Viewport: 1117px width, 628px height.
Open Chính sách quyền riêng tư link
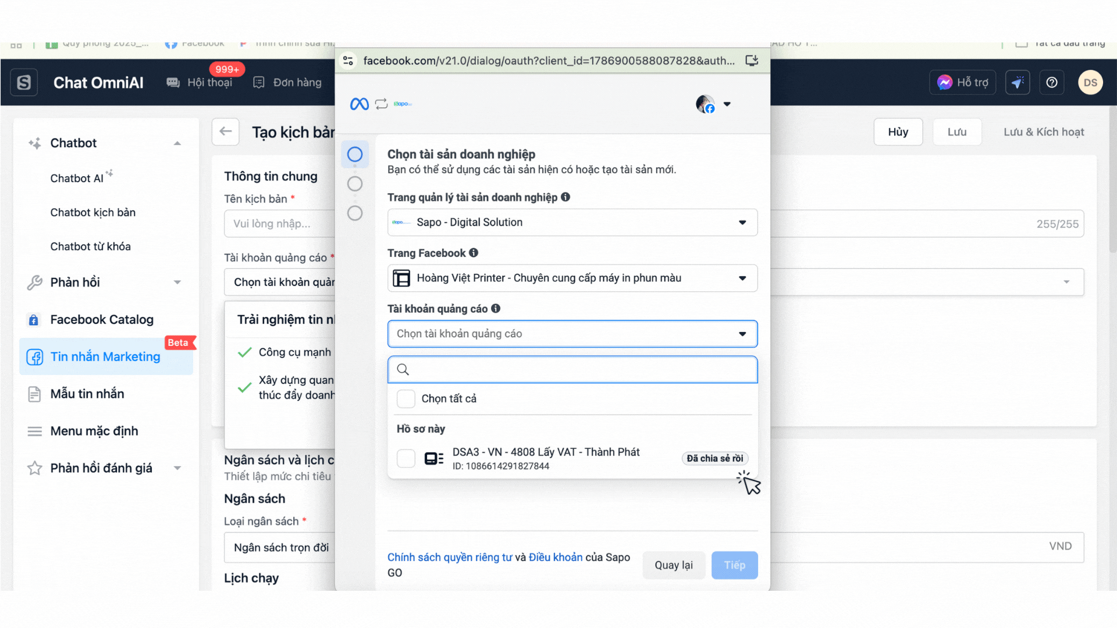pyautogui.click(x=449, y=557)
